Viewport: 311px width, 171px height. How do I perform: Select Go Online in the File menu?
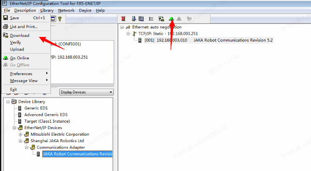pos(20,58)
